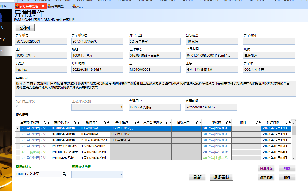308x191 pixels.
Task: Click the 转办 button
Action: [287, 168]
